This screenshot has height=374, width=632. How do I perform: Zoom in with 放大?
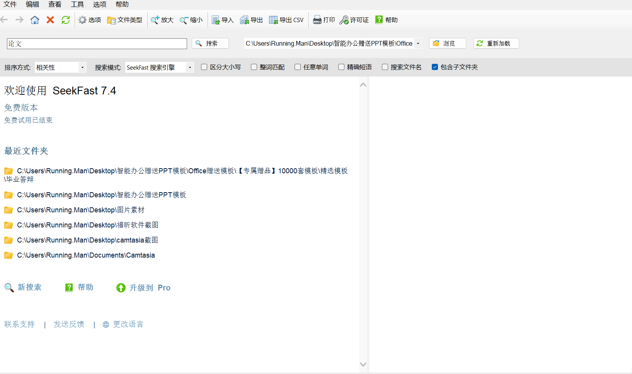click(162, 20)
